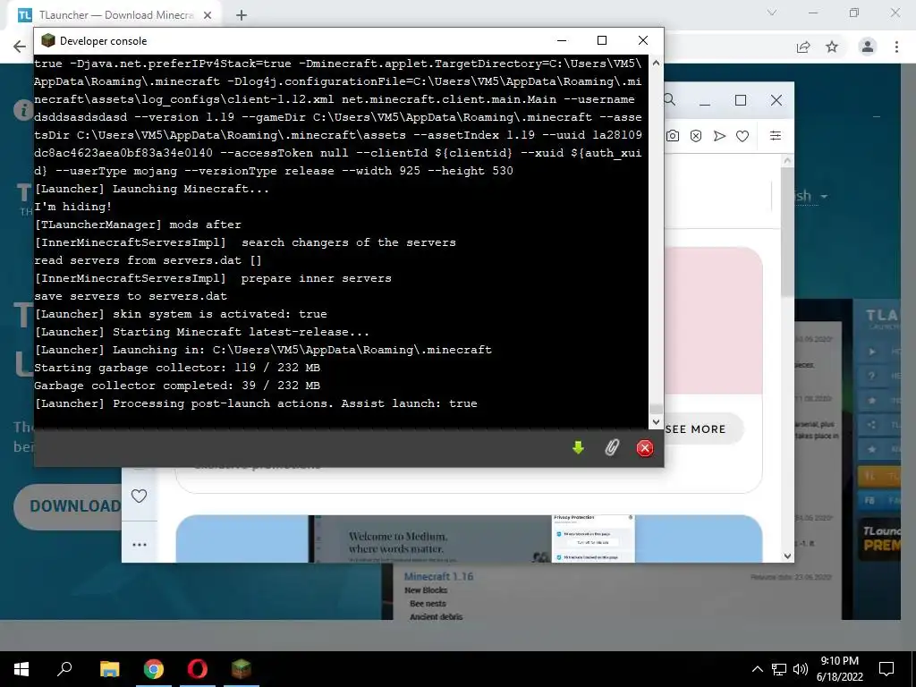916x687 pixels.
Task: Click Chrome share page icon
Action: (x=803, y=47)
